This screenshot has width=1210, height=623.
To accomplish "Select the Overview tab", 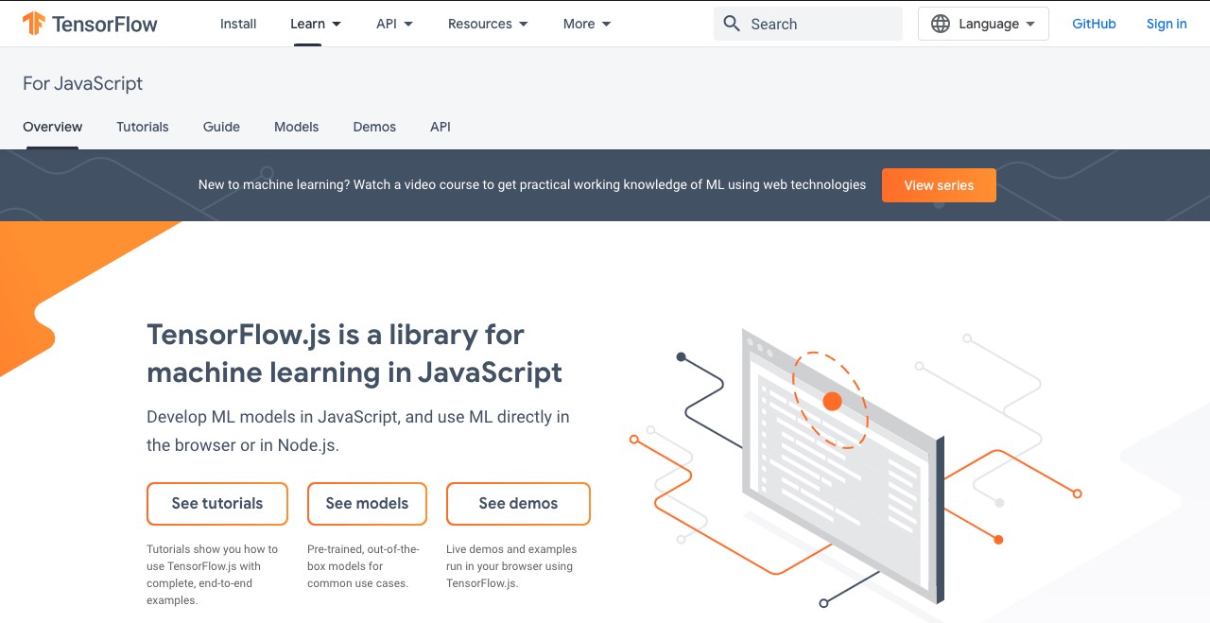I will click(x=53, y=127).
